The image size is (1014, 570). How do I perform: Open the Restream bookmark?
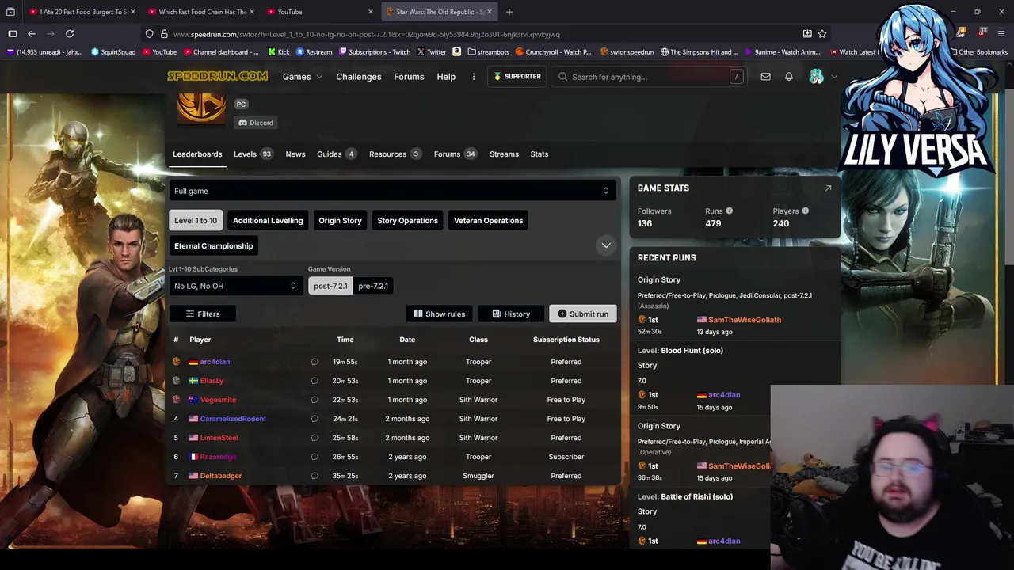tap(314, 52)
